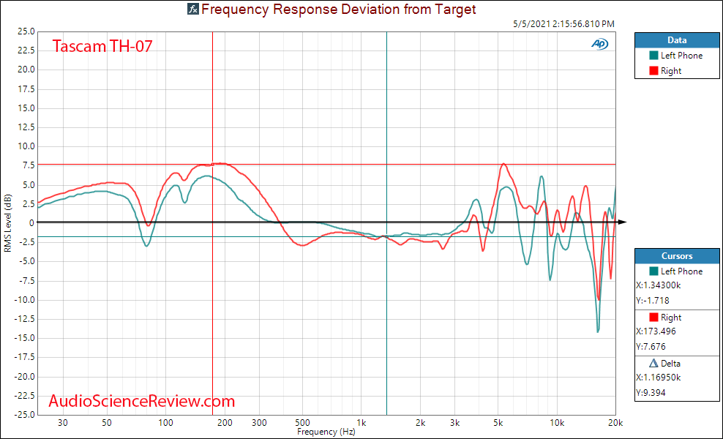The height and width of the screenshot is (439, 723).
Task: Click the '3k' frequency tick label
Action: click(454, 422)
